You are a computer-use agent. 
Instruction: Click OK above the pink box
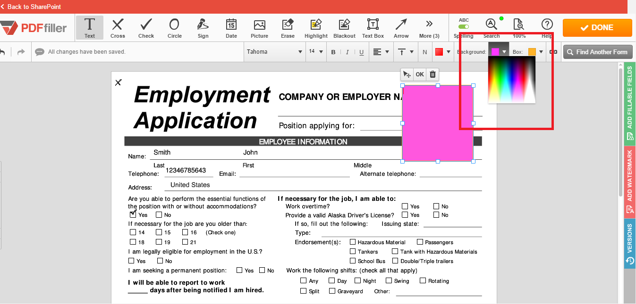[420, 74]
